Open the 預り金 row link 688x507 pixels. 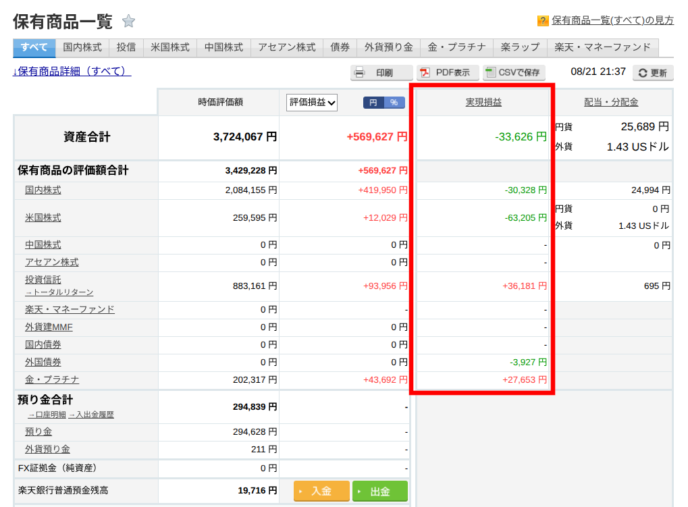click(38, 432)
